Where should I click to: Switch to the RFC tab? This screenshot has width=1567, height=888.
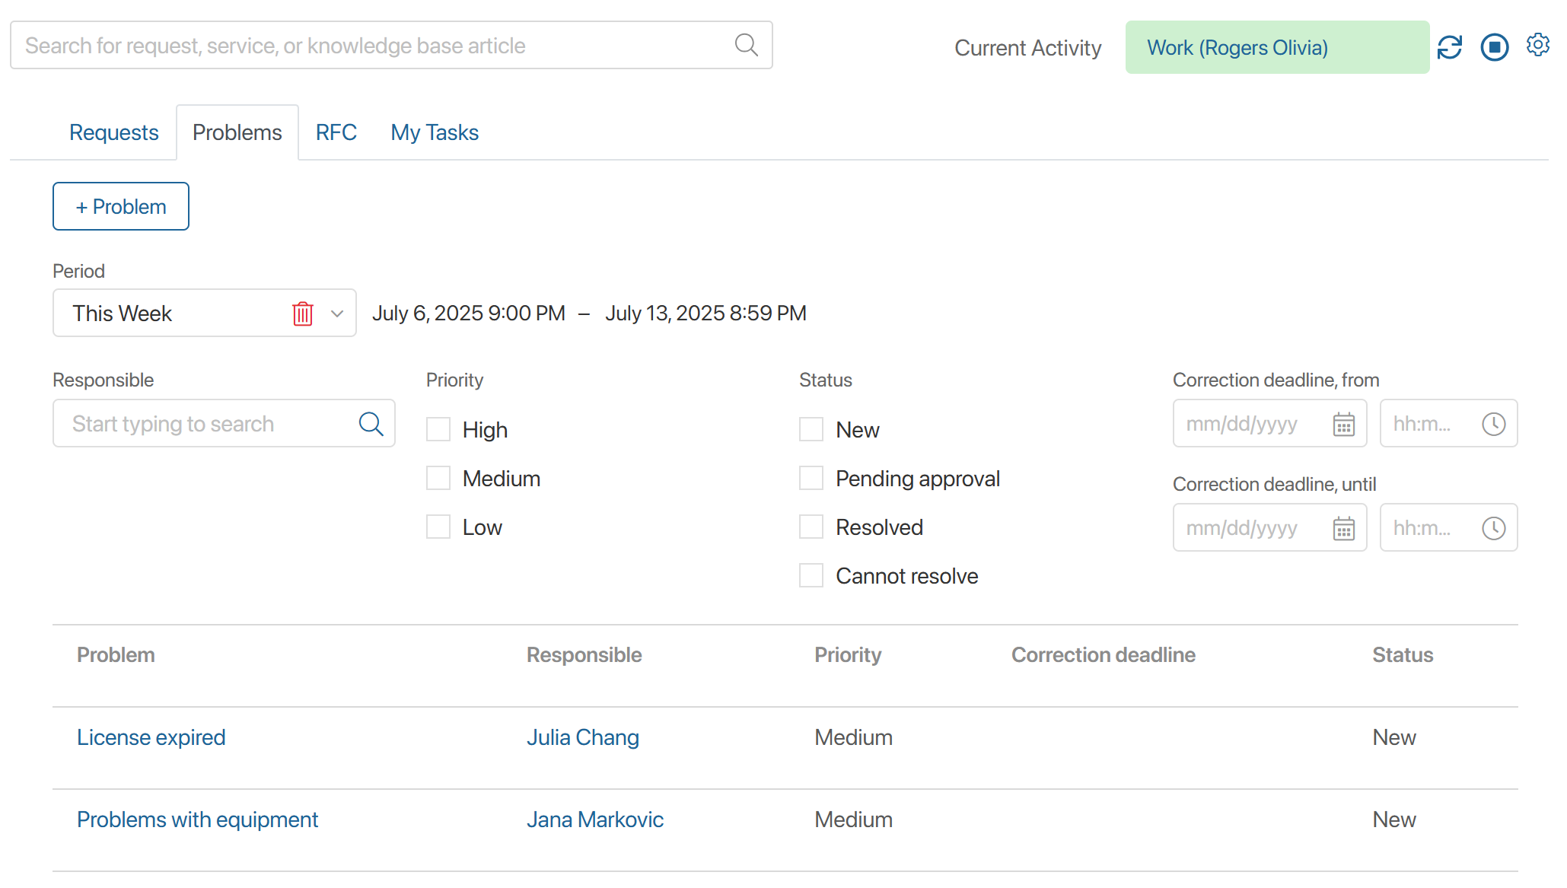336,132
